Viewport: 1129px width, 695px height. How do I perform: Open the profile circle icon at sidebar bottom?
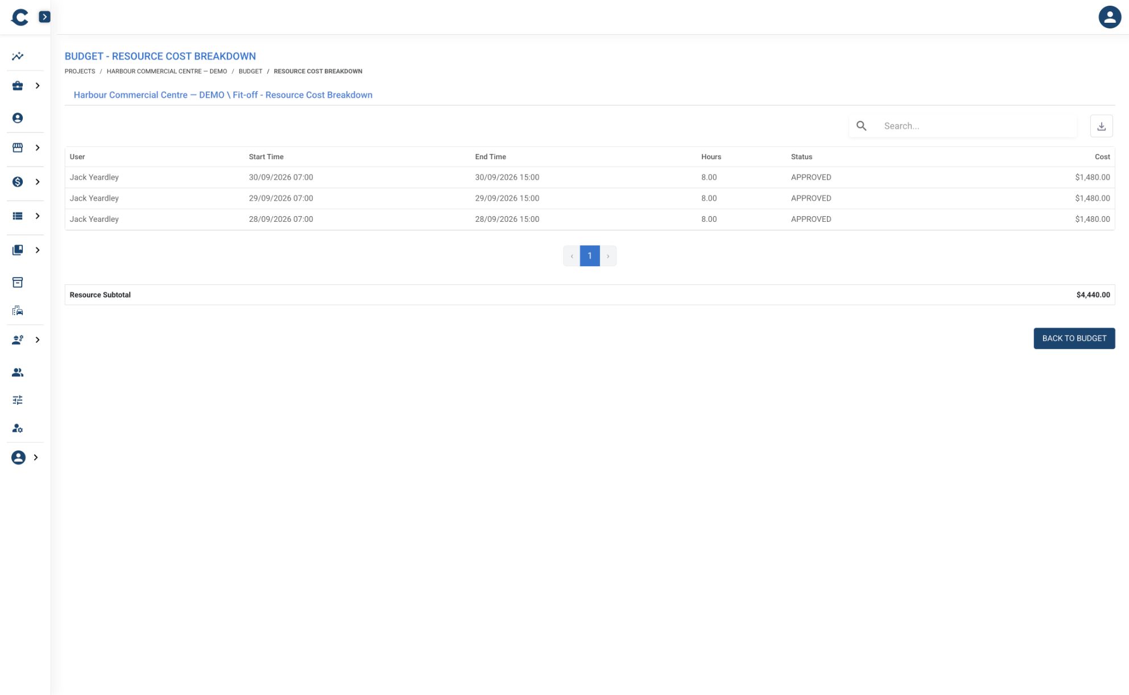(18, 458)
